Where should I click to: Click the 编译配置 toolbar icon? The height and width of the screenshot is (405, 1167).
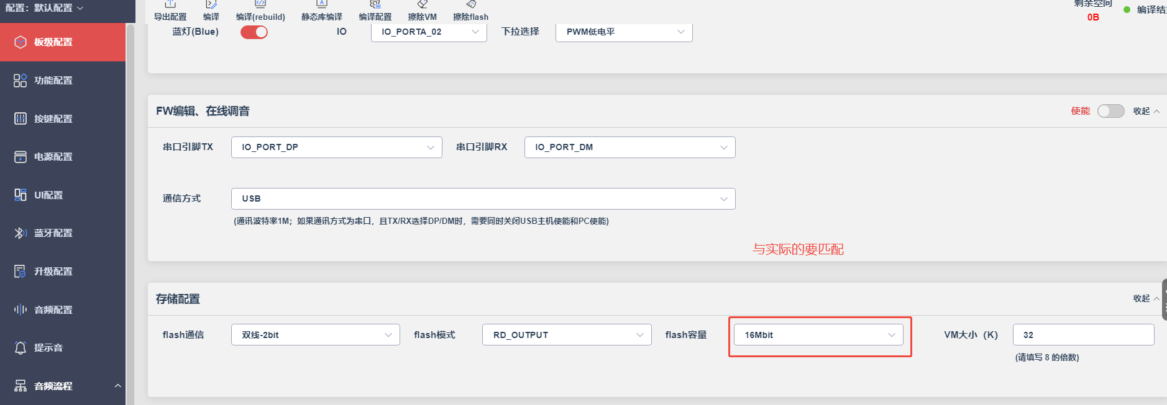coord(375,4)
